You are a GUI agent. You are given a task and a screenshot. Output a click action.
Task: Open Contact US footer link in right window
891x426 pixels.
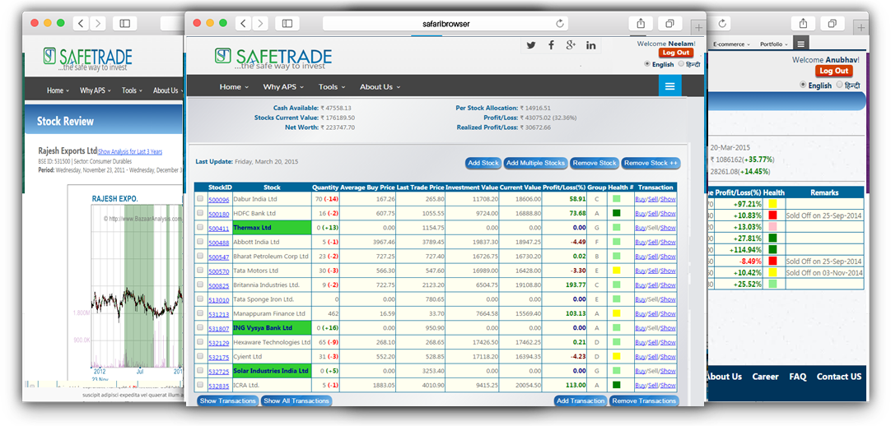coord(839,377)
